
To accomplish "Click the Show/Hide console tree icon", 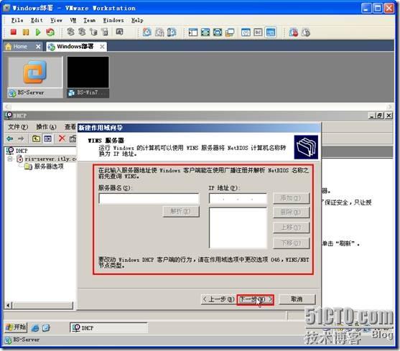I will click(x=47, y=139).
